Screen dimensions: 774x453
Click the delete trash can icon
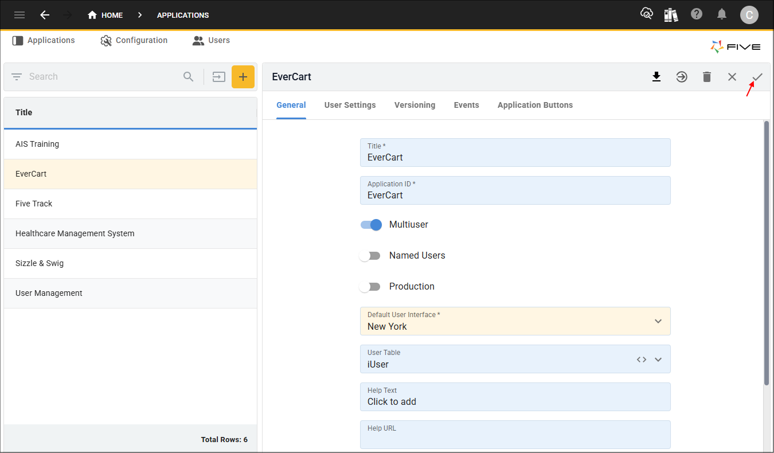click(x=707, y=77)
